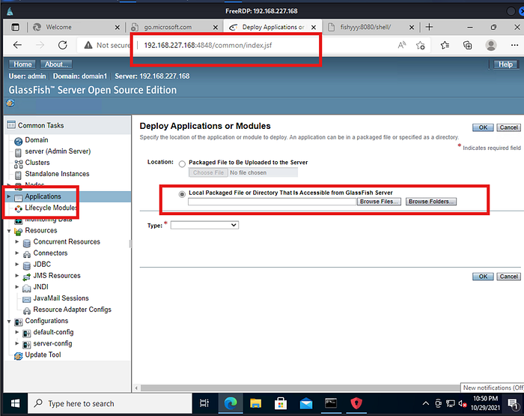Collapse the Resources tree node
The height and width of the screenshot is (416, 524).
click(x=9, y=231)
